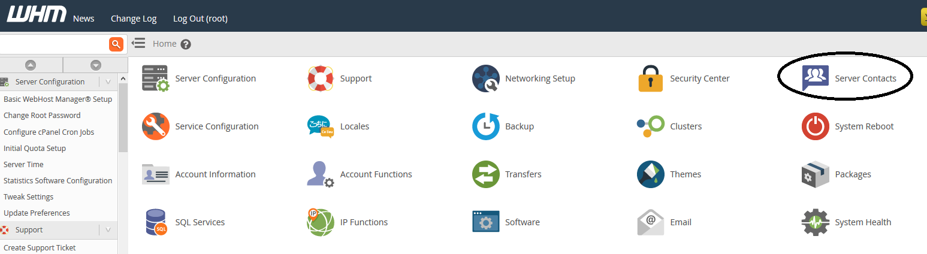Open Basic WebHost Manager® Setup link
The width and height of the screenshot is (927, 254).
click(58, 99)
